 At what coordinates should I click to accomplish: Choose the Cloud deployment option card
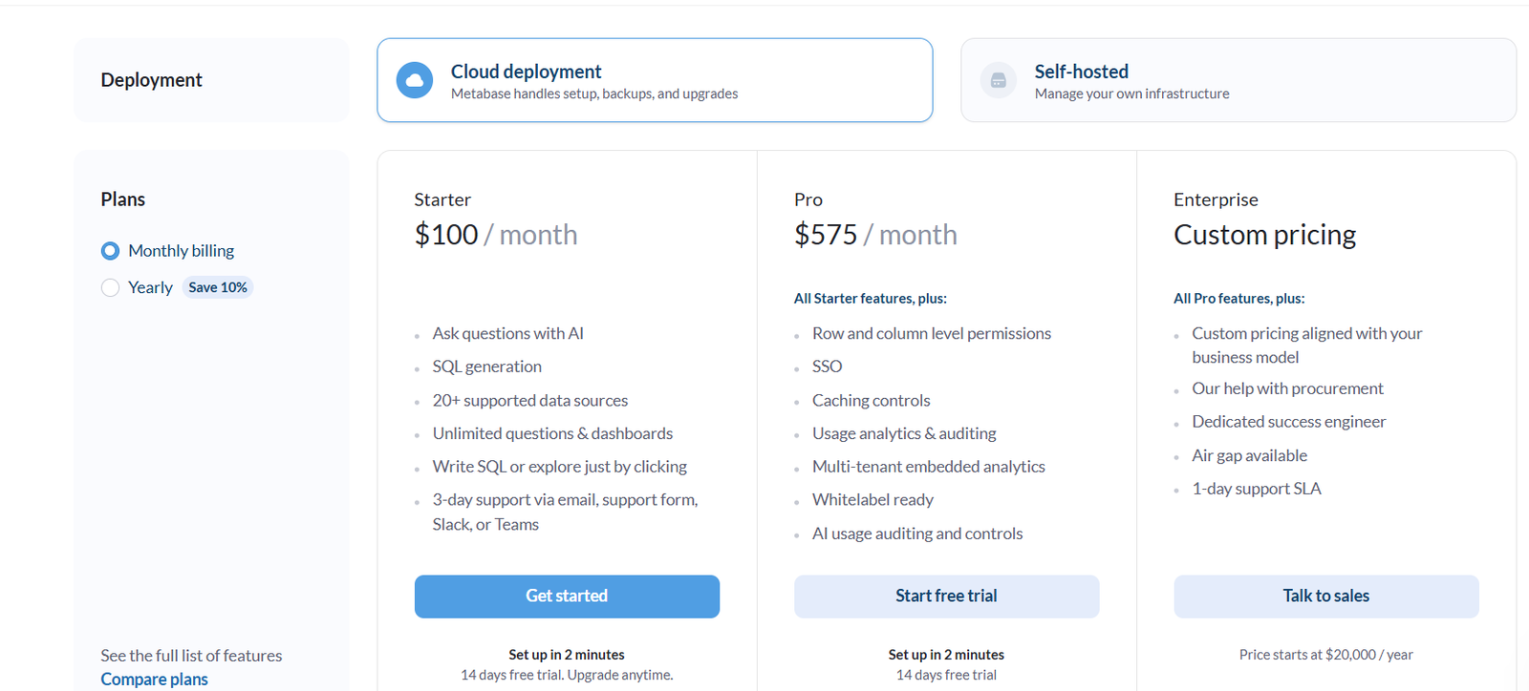pyautogui.click(x=655, y=80)
